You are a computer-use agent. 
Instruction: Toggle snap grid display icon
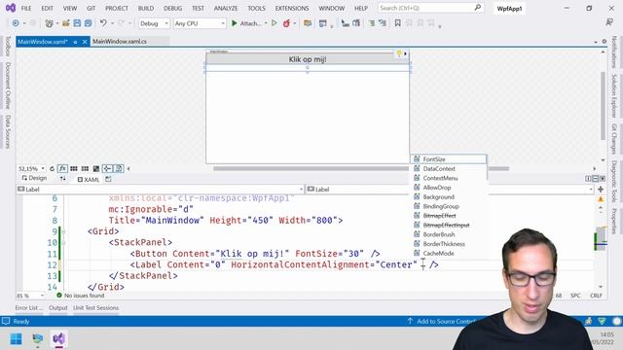[74, 168]
